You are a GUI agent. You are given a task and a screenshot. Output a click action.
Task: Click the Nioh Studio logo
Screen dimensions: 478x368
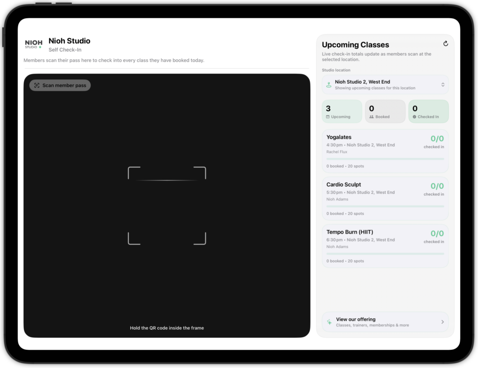[x=34, y=44]
